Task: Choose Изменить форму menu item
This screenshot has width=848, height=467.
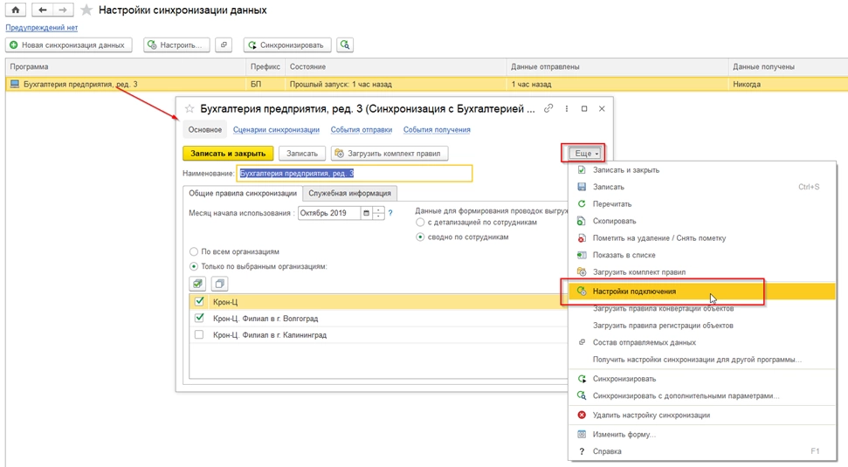Action: click(702, 434)
